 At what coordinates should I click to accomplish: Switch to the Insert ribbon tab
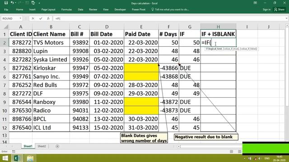[x=32, y=9]
